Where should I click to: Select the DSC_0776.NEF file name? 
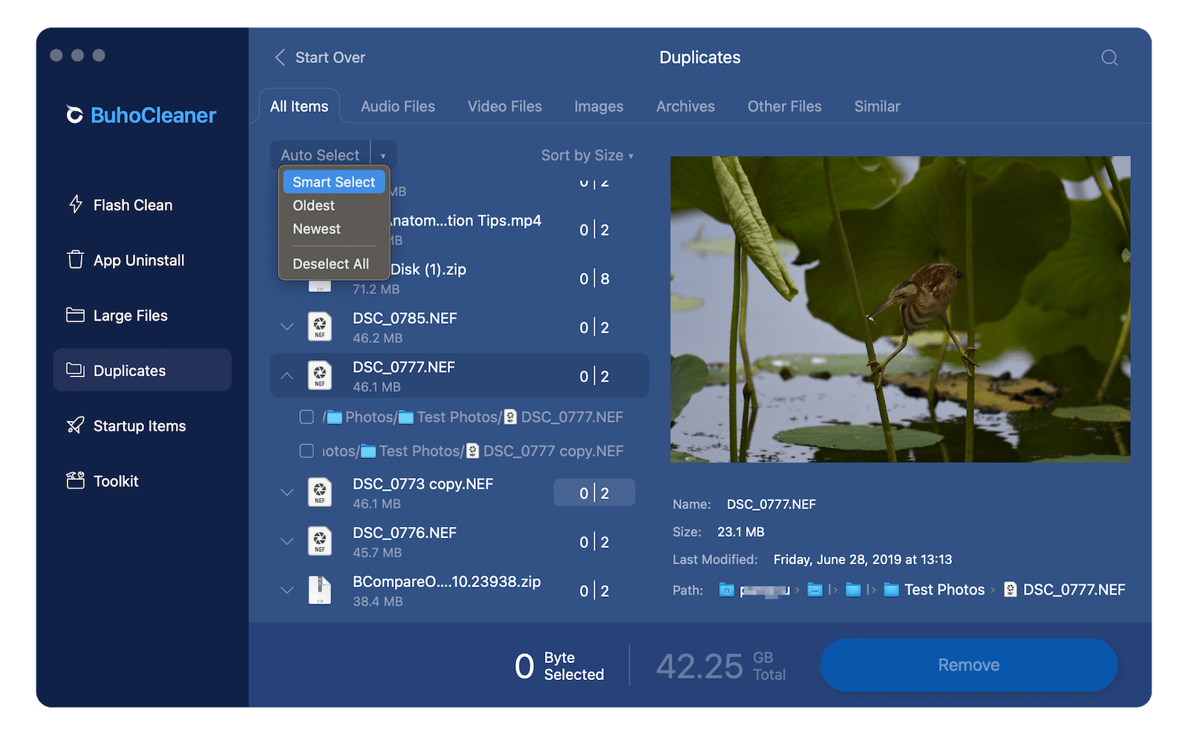[405, 533]
